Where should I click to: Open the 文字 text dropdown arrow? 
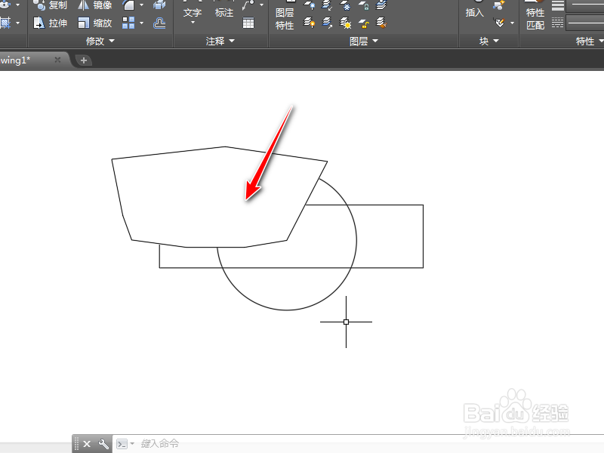click(x=193, y=23)
